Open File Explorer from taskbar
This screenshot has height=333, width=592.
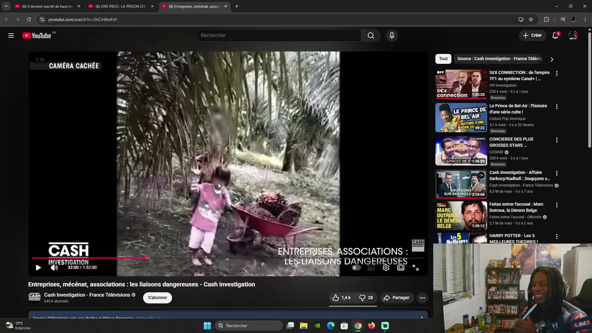(x=303, y=326)
